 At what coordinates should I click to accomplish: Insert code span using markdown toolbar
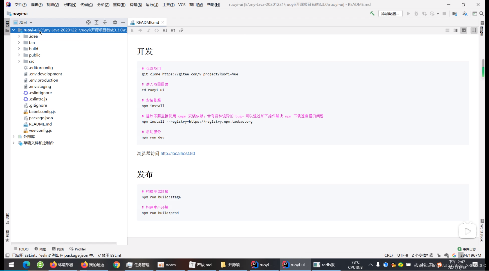pyautogui.click(x=157, y=30)
